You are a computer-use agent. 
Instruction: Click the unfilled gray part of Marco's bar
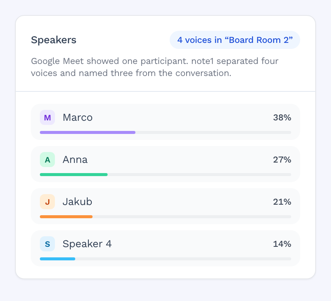(x=213, y=132)
